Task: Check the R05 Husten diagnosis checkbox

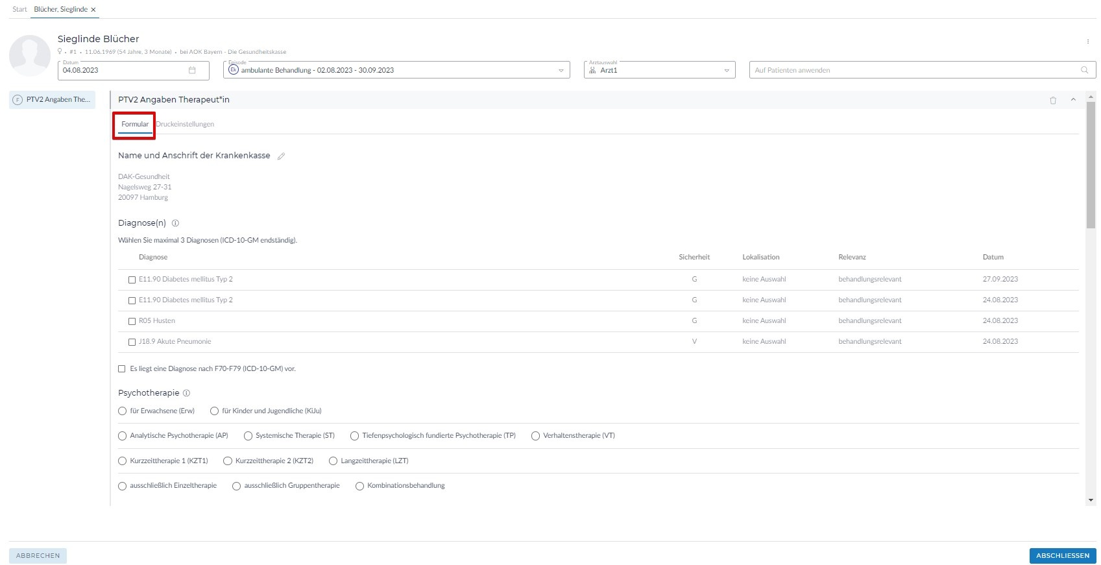Action: [132, 321]
